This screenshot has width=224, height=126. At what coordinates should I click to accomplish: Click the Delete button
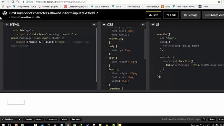(64, 119)
